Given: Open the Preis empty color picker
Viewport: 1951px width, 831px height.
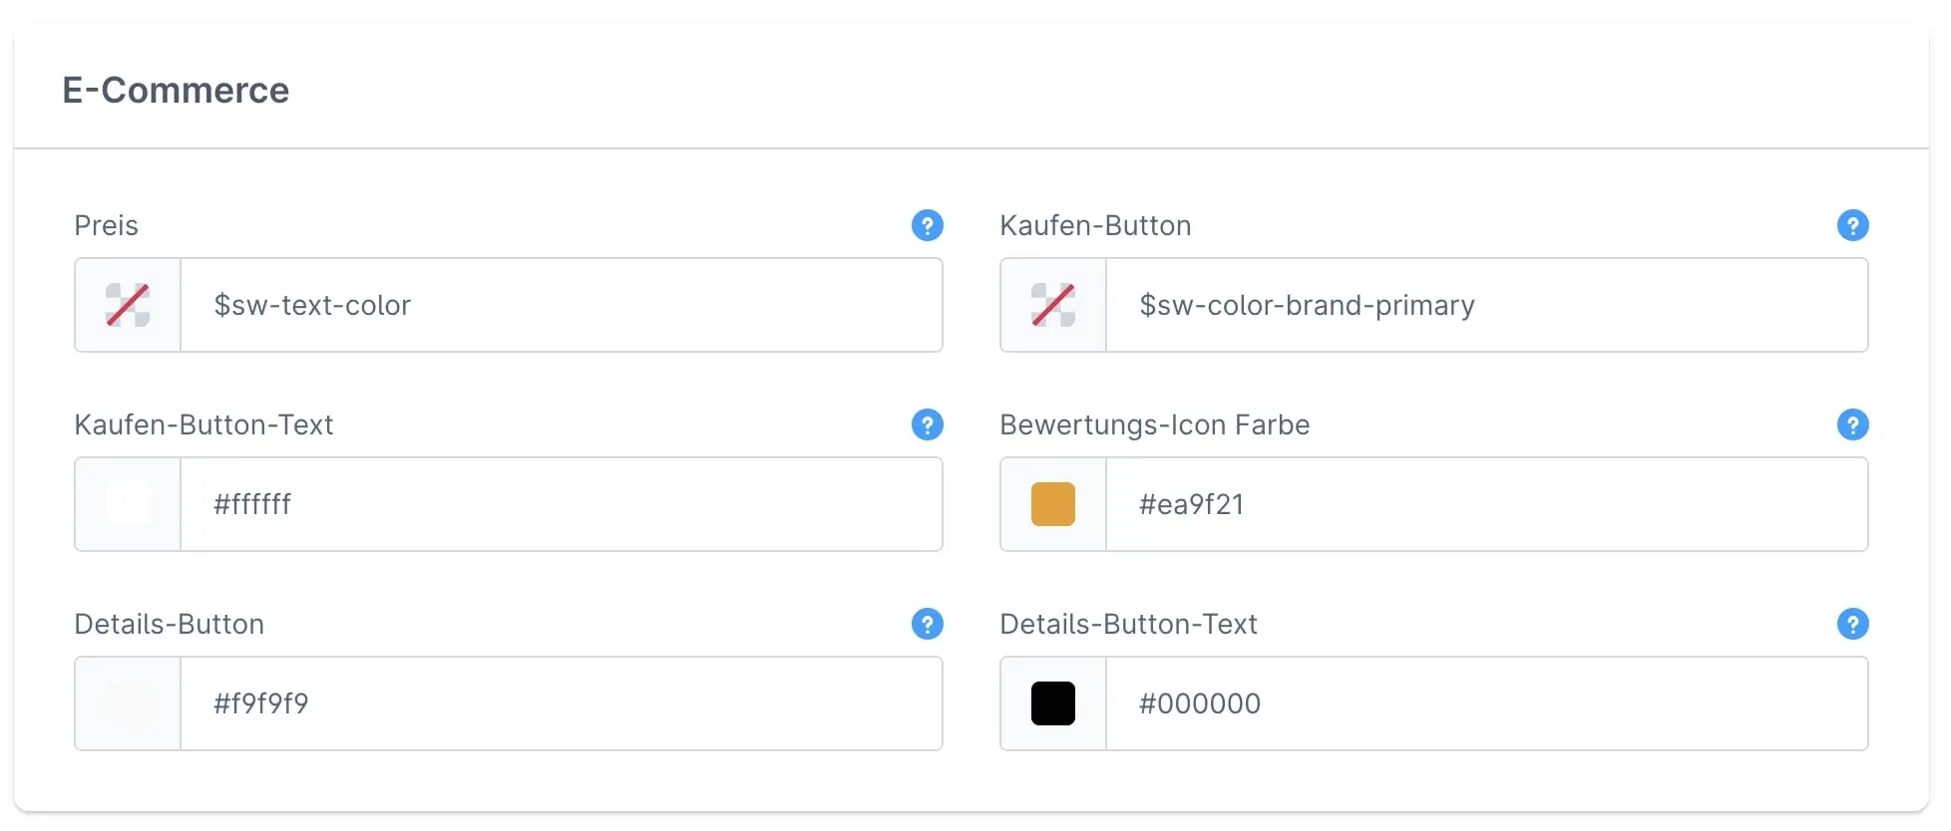Looking at the screenshot, I should pos(128,305).
